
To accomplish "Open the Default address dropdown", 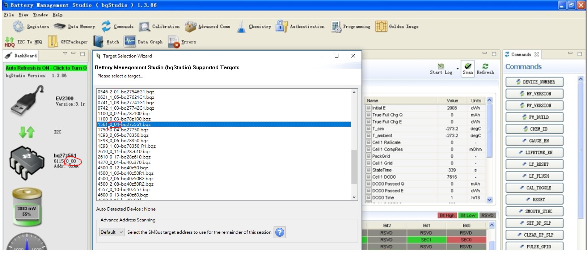I will (x=112, y=232).
